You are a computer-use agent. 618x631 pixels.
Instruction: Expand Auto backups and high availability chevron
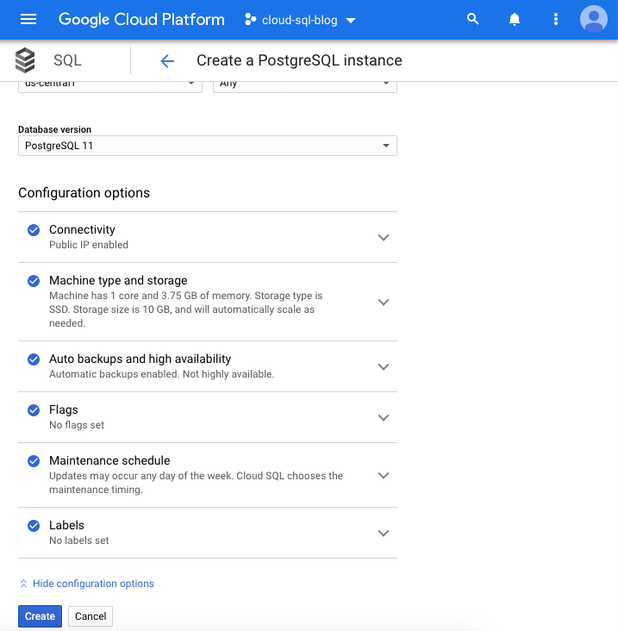pos(384,366)
